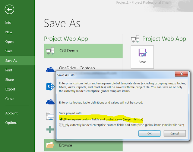Select New in the backstage menu
The height and width of the screenshot is (152, 193).
(9, 32)
